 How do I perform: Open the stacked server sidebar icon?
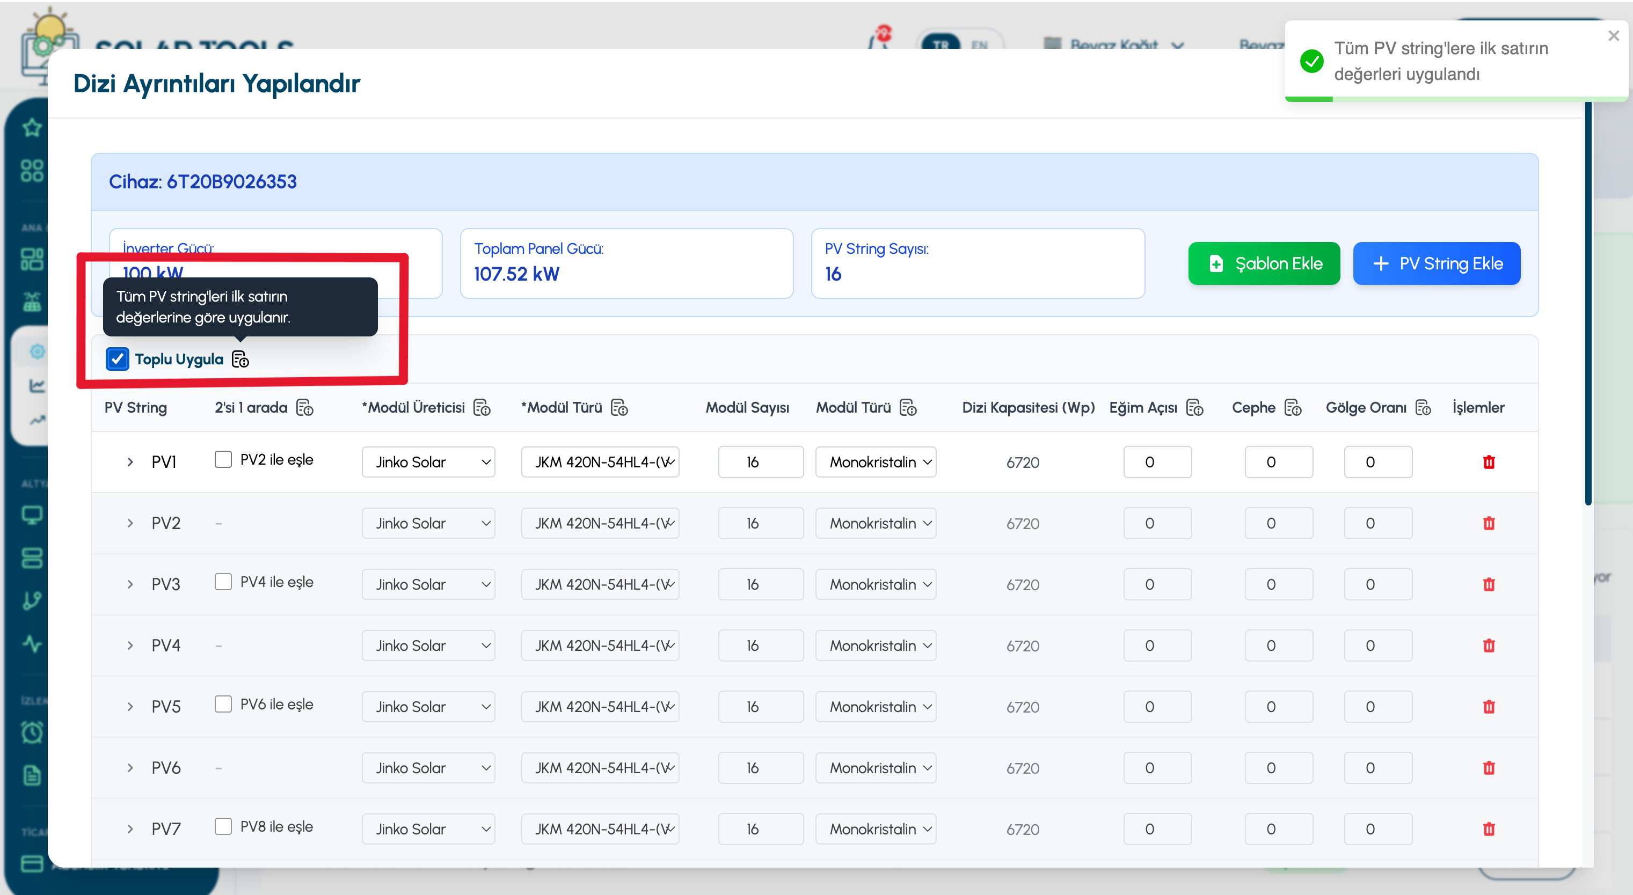tap(32, 558)
